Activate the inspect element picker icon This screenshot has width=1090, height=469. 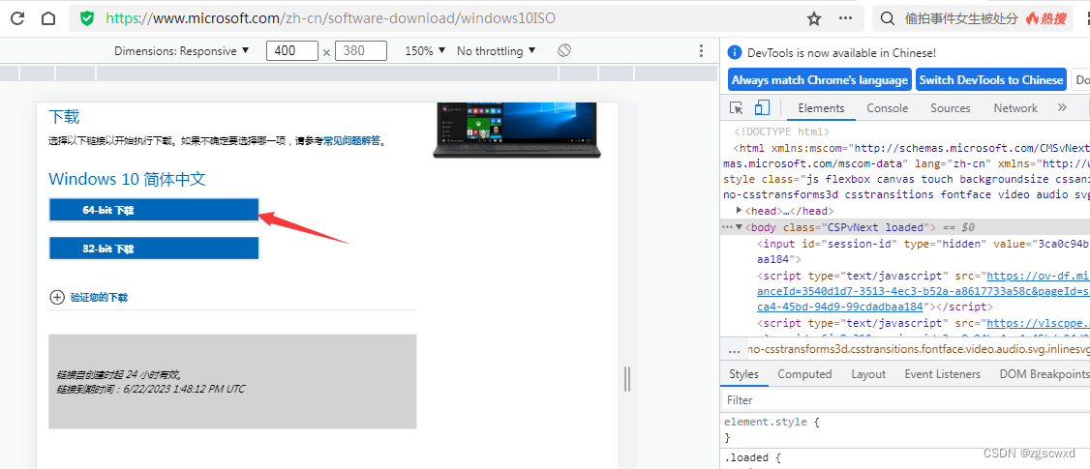(736, 107)
